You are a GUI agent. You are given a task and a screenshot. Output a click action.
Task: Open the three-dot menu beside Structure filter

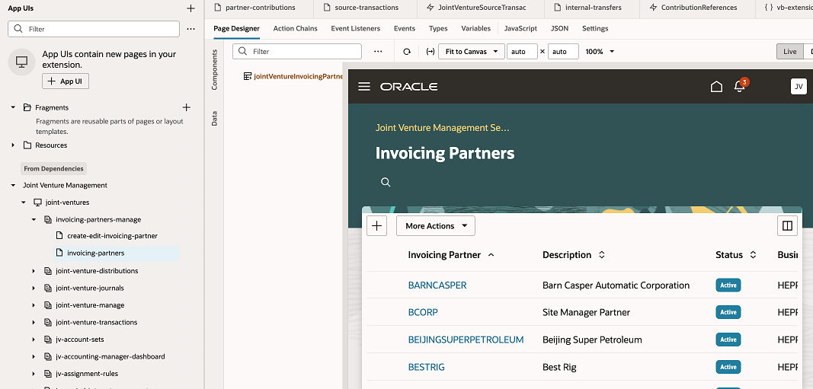tap(378, 51)
